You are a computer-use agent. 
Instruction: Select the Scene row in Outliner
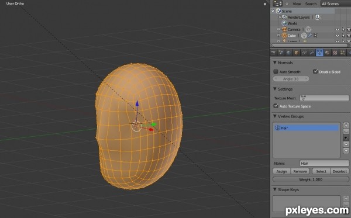tap(287, 11)
